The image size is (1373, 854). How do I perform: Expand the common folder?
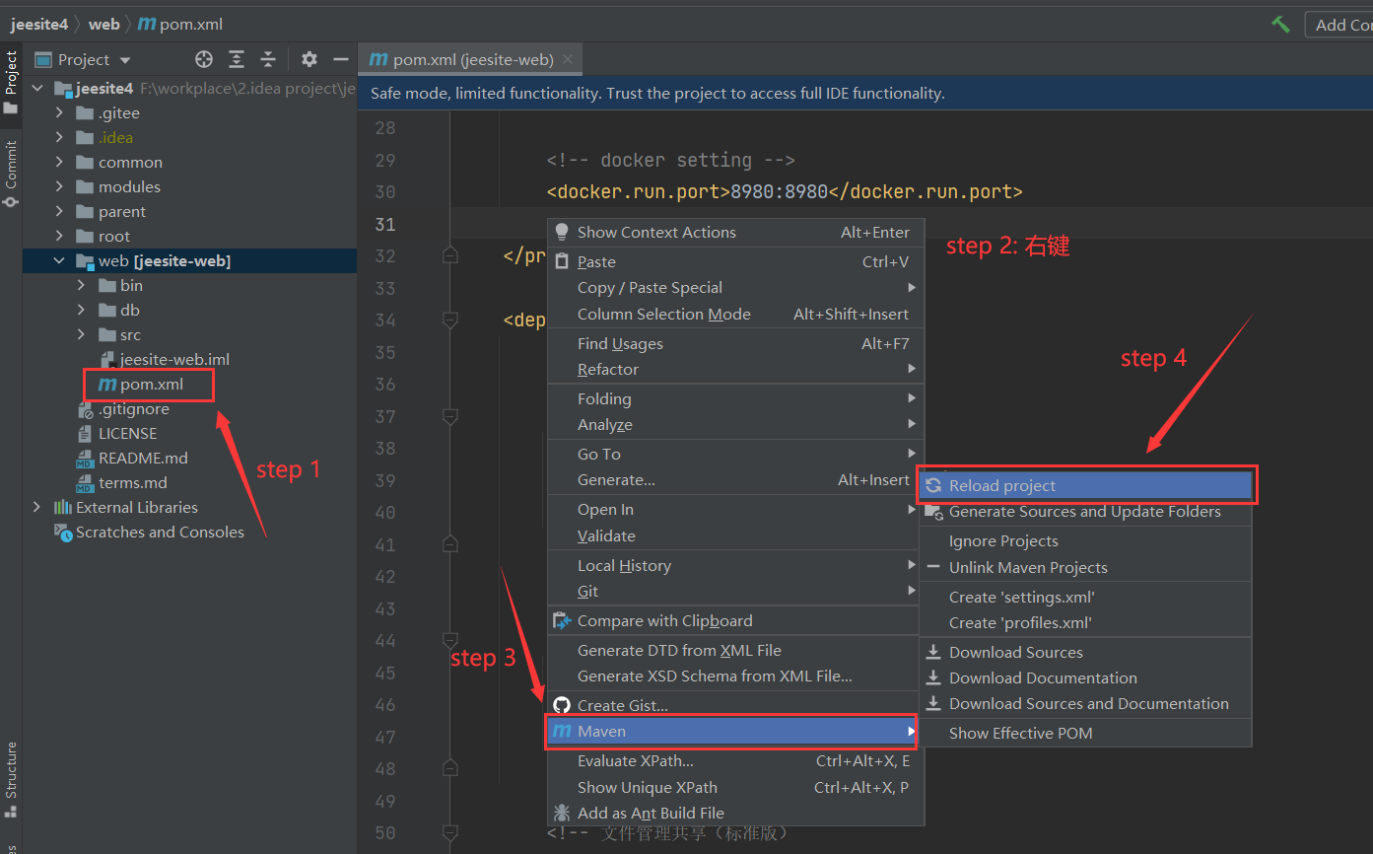[x=59, y=162]
